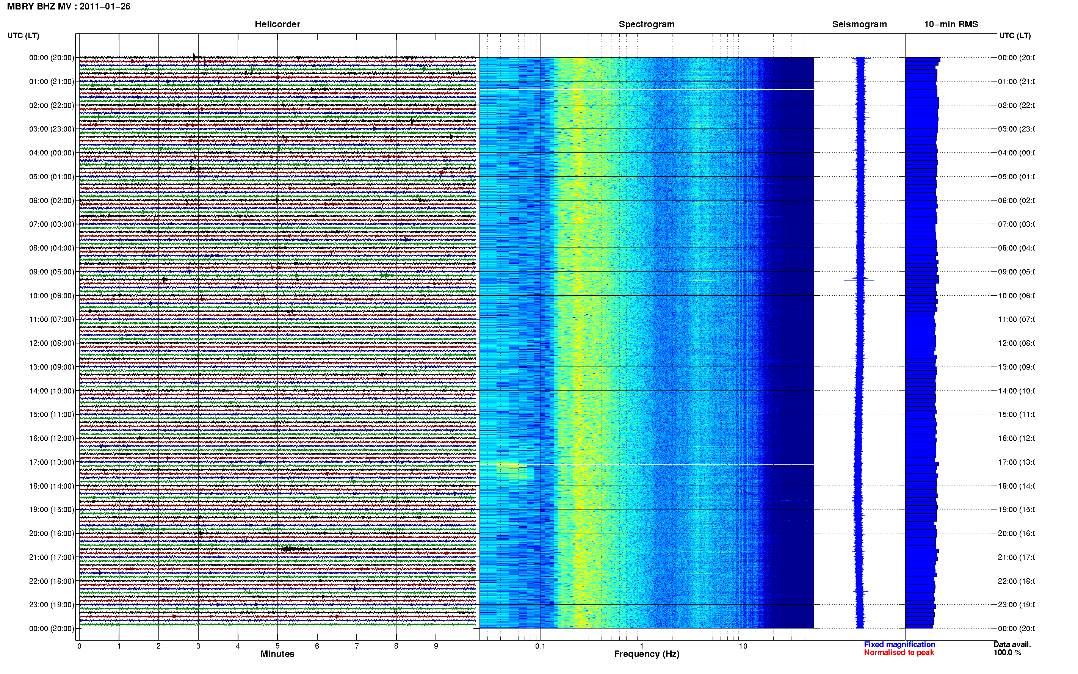The height and width of the screenshot is (674, 1078).
Task: Click the 10 Hz frequency tick label
Action: 743,646
